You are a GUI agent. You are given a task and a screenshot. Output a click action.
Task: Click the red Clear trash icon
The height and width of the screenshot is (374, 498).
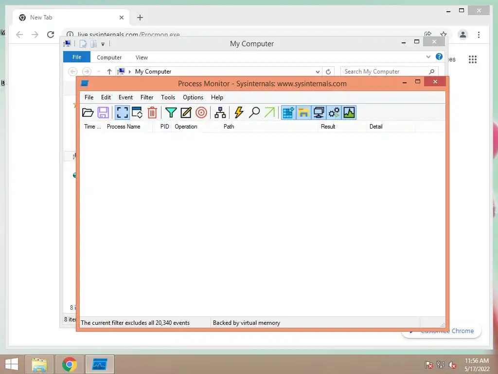tap(152, 112)
